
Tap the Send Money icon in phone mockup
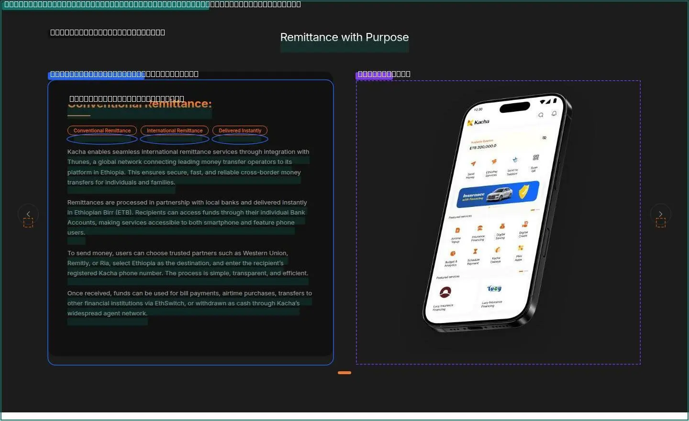pyautogui.click(x=473, y=164)
